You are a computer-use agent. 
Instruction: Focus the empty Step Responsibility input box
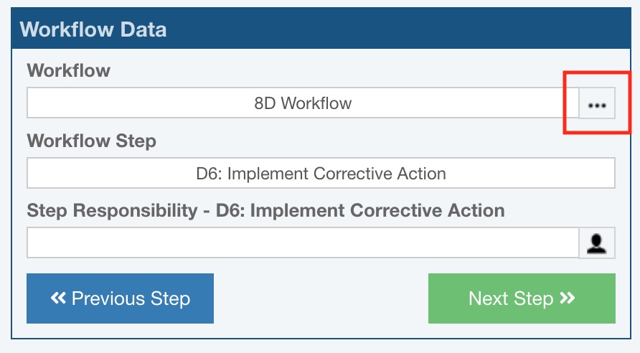click(303, 243)
